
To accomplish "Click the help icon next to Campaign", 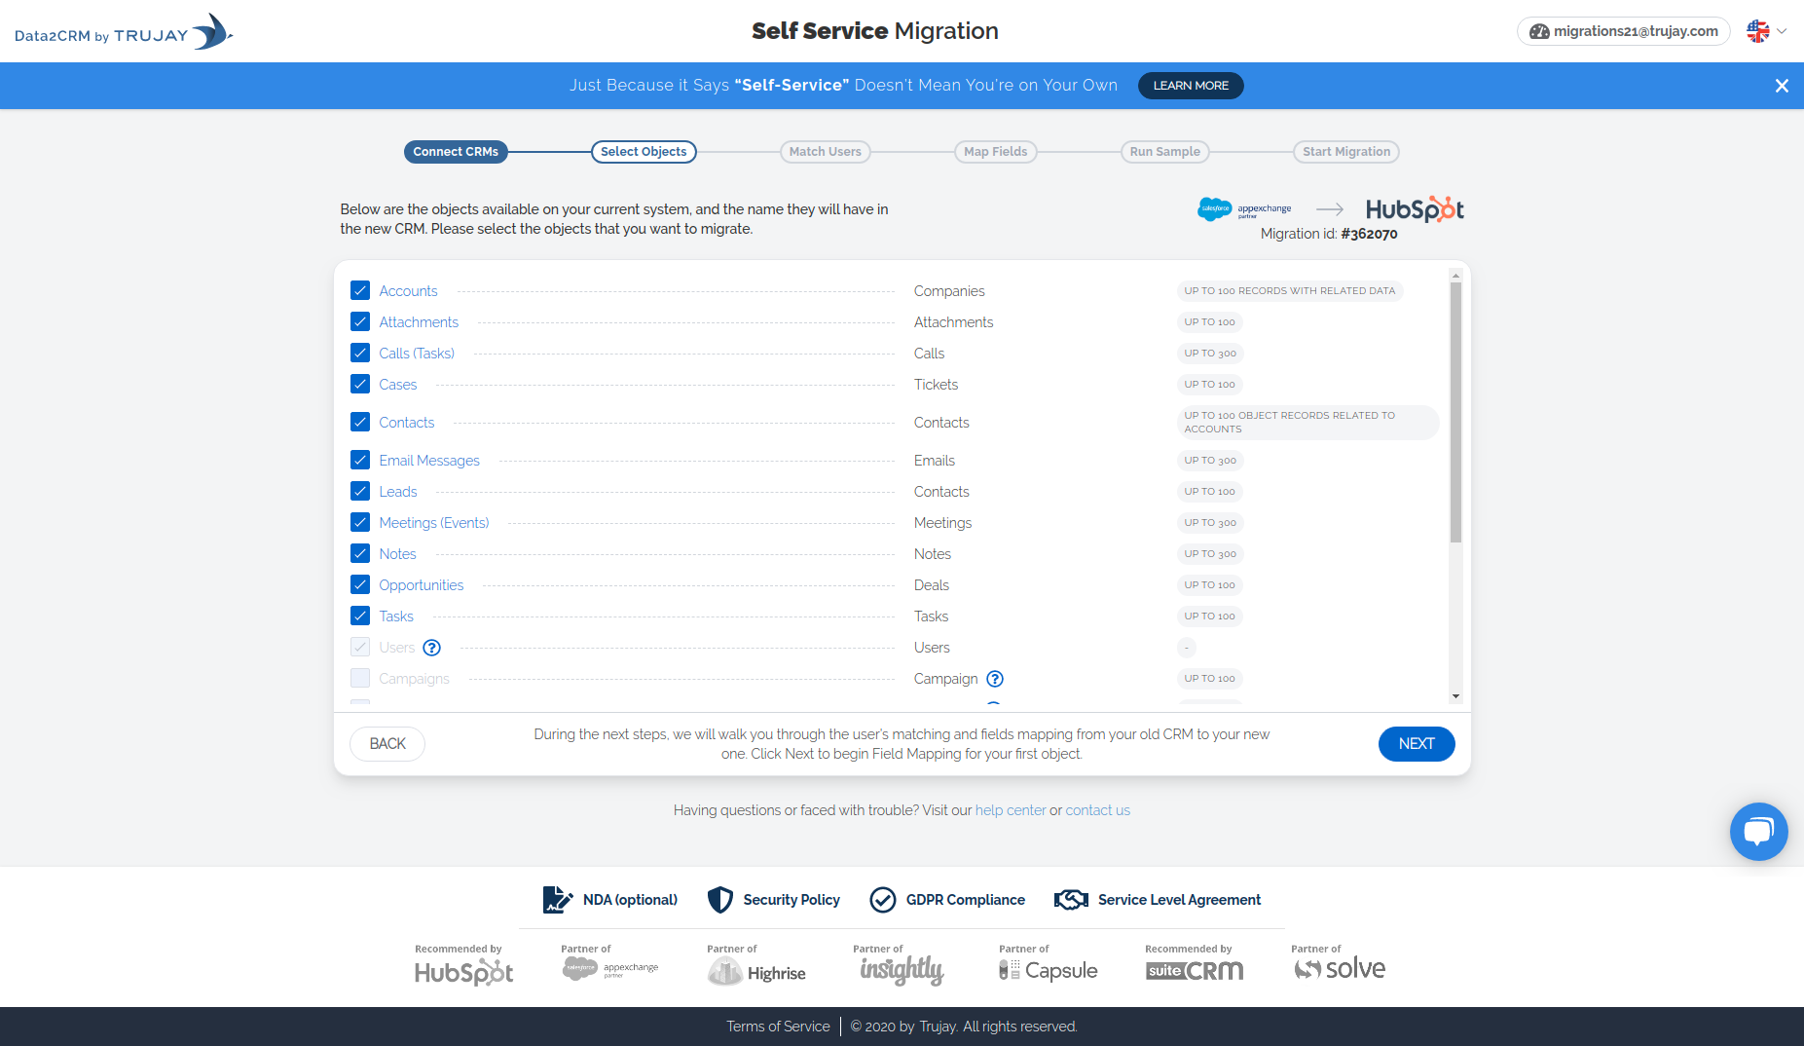I will click(995, 679).
